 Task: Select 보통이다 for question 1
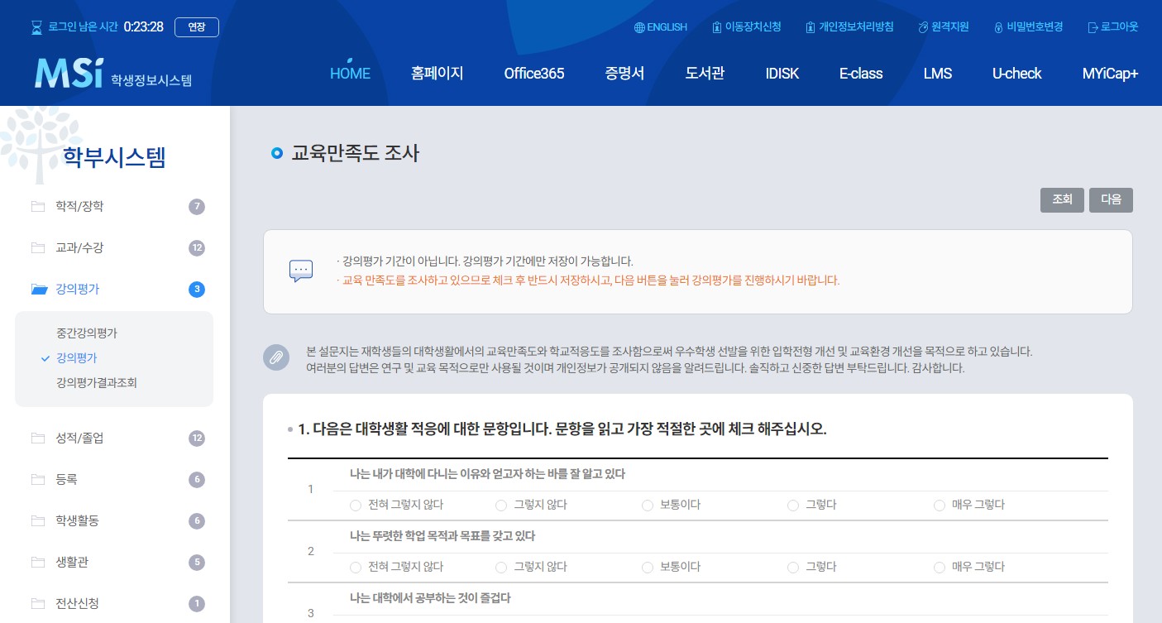648,506
